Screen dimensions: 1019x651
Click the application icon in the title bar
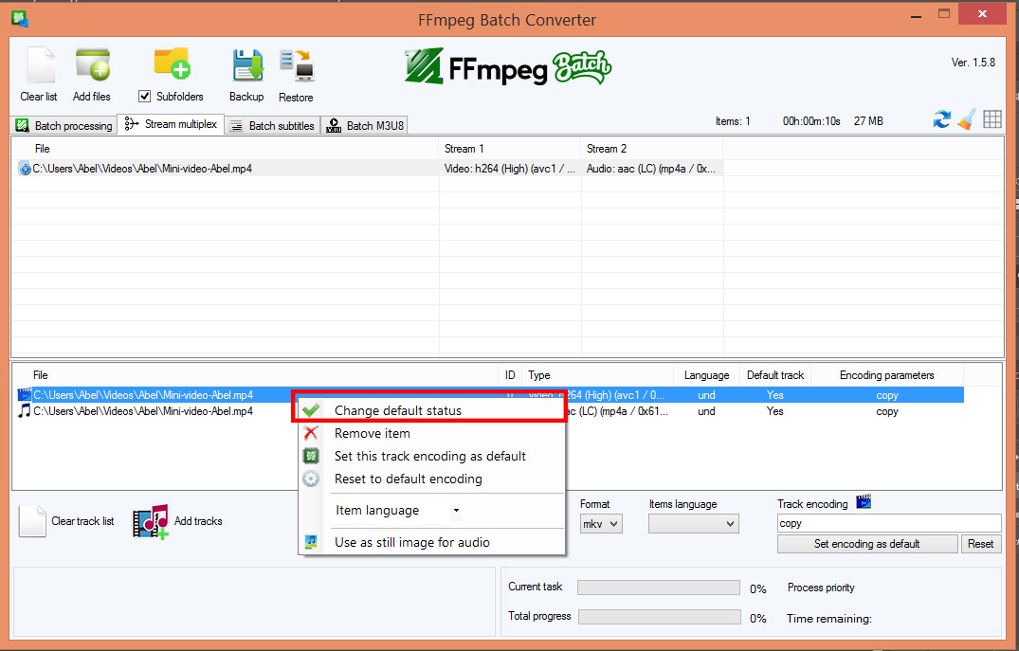coord(20,19)
